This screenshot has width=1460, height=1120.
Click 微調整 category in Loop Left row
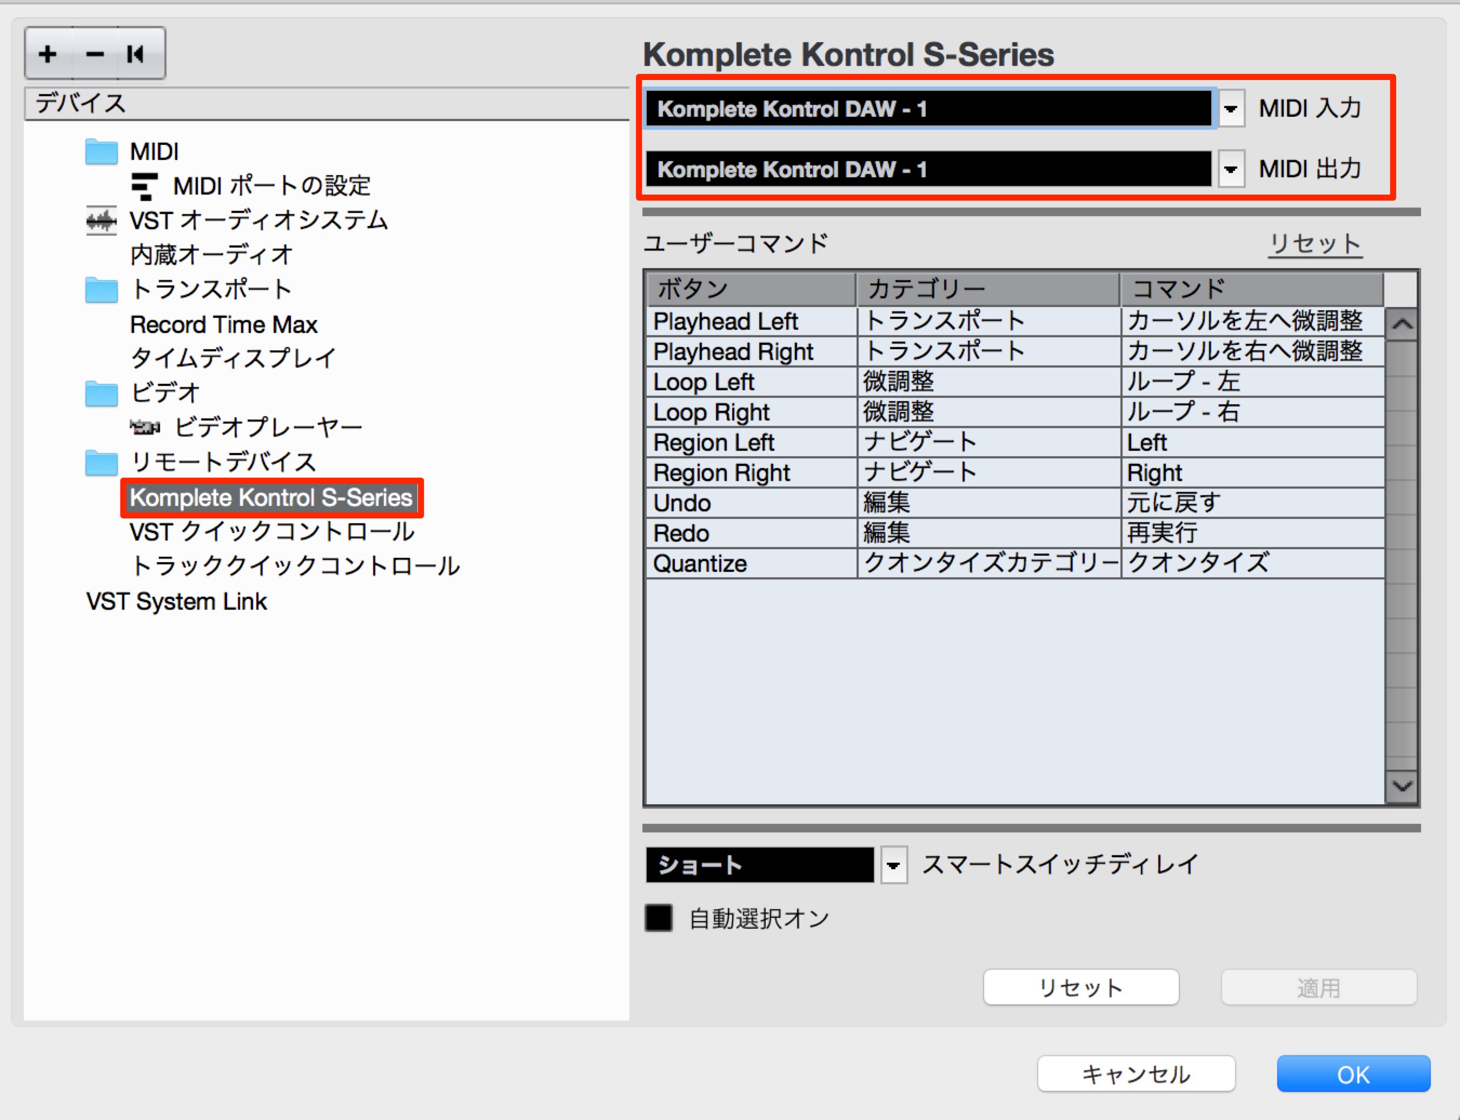(x=989, y=382)
